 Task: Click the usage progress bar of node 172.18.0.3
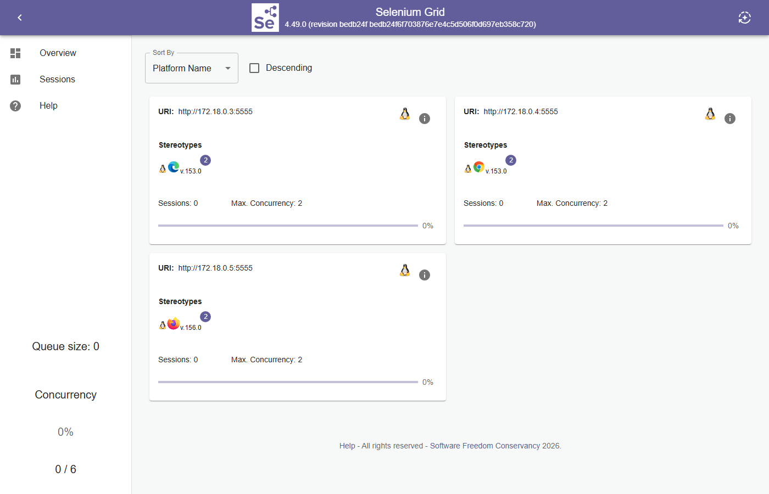(x=288, y=226)
